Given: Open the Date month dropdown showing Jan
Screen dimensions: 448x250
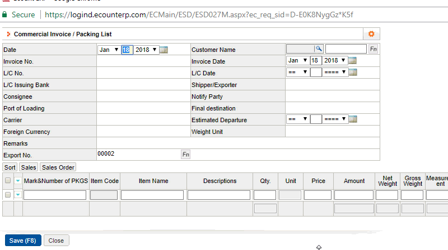Looking at the screenshot, I should (109, 50).
